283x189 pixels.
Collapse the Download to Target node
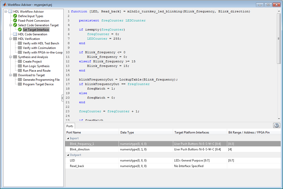pos(11,75)
